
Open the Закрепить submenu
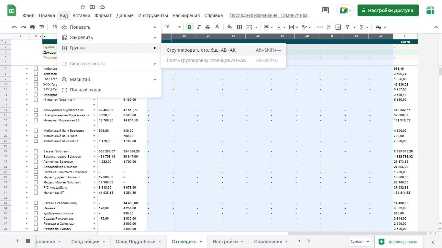coord(109,37)
